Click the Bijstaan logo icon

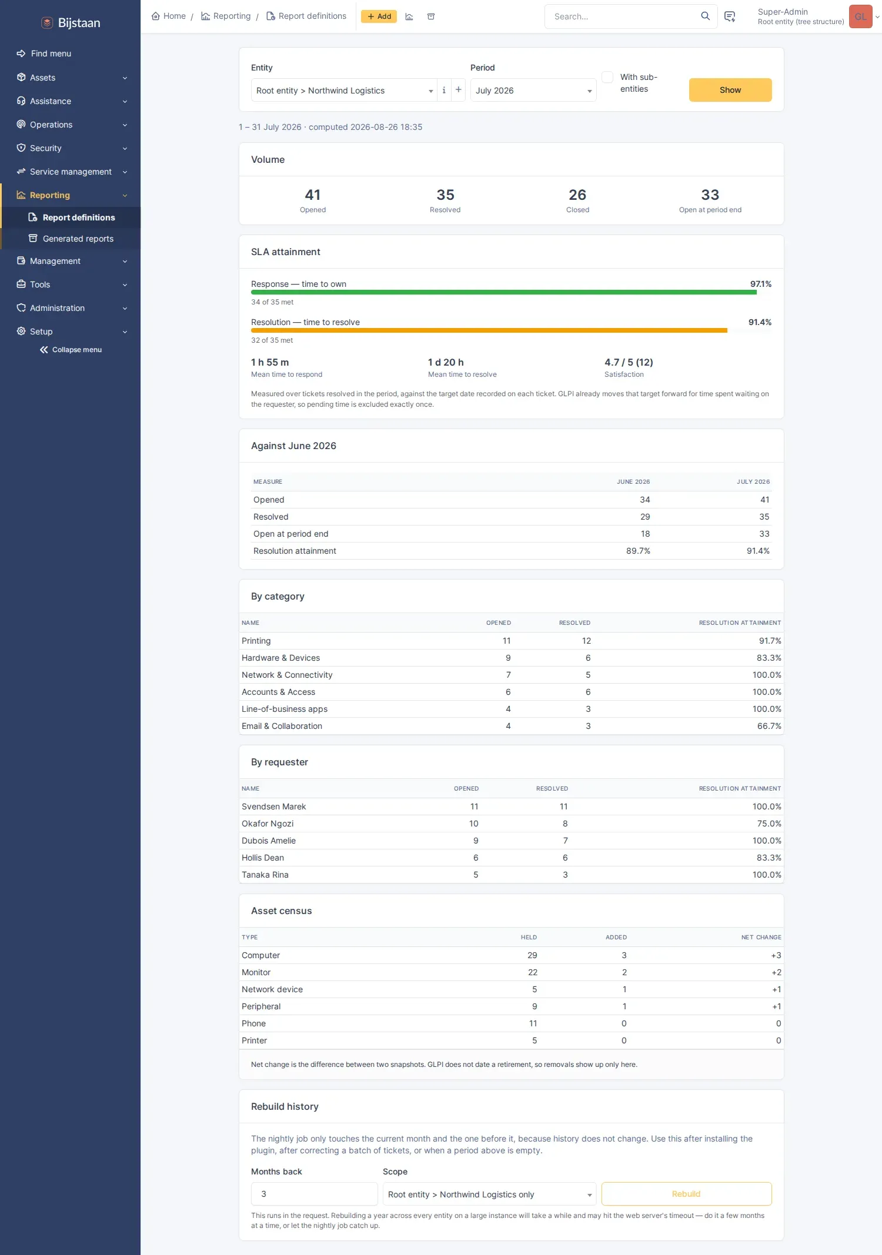[47, 23]
